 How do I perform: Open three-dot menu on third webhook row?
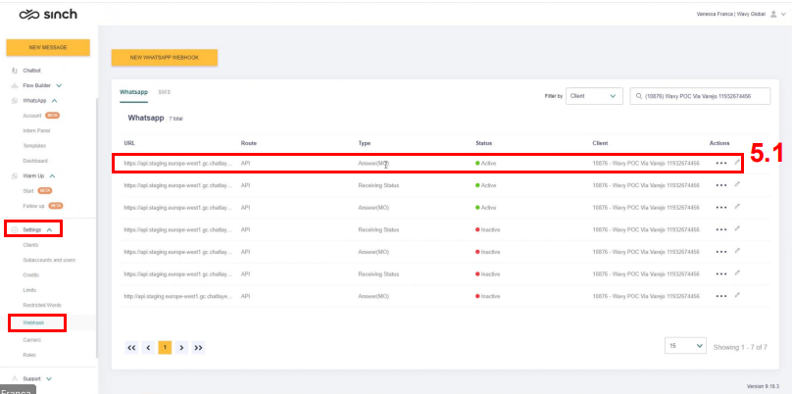tap(721, 207)
